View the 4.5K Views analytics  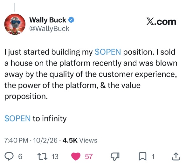point(80,140)
